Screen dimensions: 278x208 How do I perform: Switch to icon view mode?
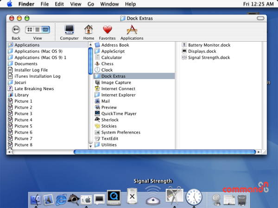click(30, 30)
